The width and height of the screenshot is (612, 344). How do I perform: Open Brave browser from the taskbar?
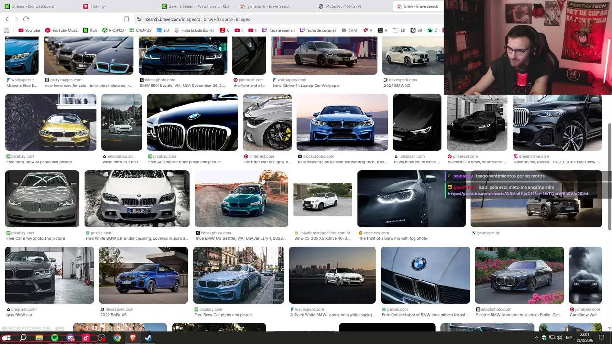[133, 338]
